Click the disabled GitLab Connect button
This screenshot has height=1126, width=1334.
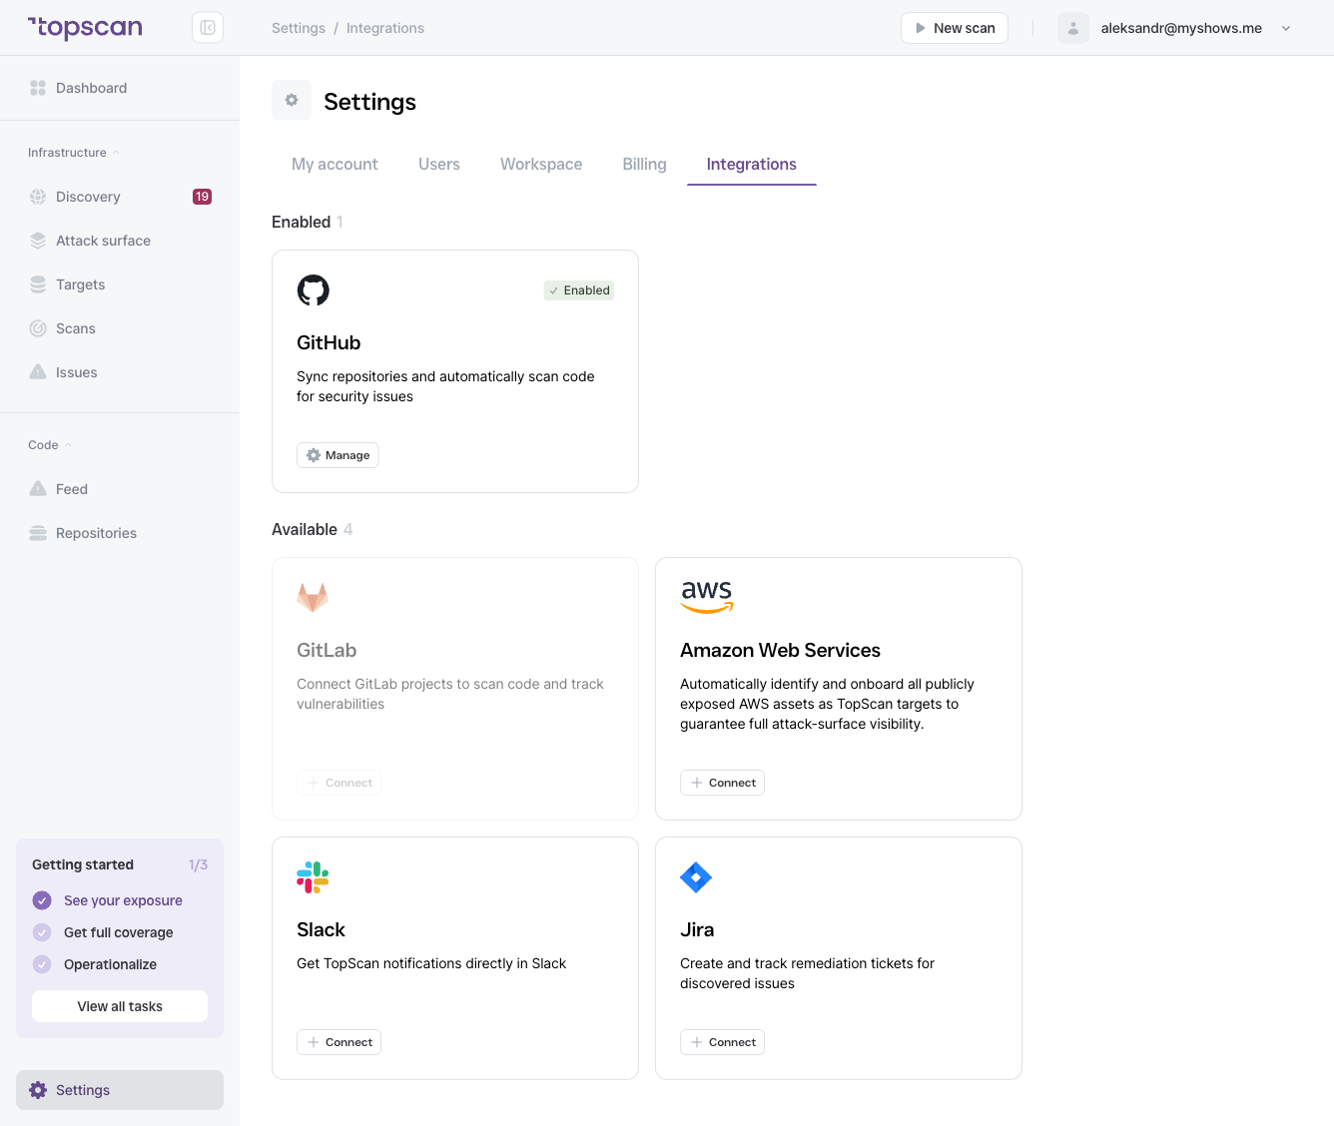(x=338, y=783)
